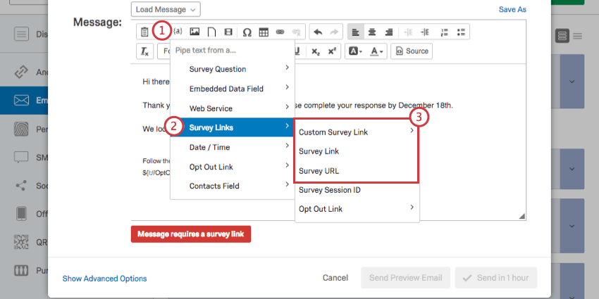Click the insert link chain icon
Image resolution: width=599 pixels, height=299 pixels.
click(x=280, y=32)
